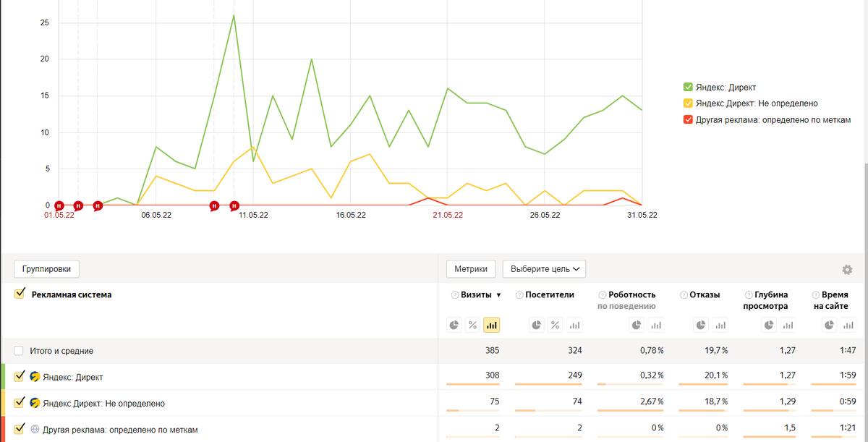Click Итого visits value 385
This screenshot has width=868, height=442.
(x=492, y=351)
